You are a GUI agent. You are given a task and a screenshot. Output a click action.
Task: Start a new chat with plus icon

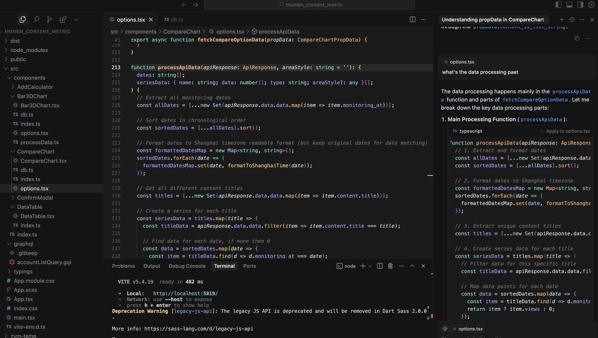[562, 20]
